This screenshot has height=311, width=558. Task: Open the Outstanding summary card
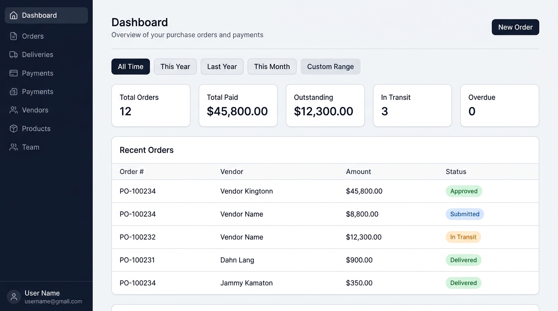coord(325,105)
